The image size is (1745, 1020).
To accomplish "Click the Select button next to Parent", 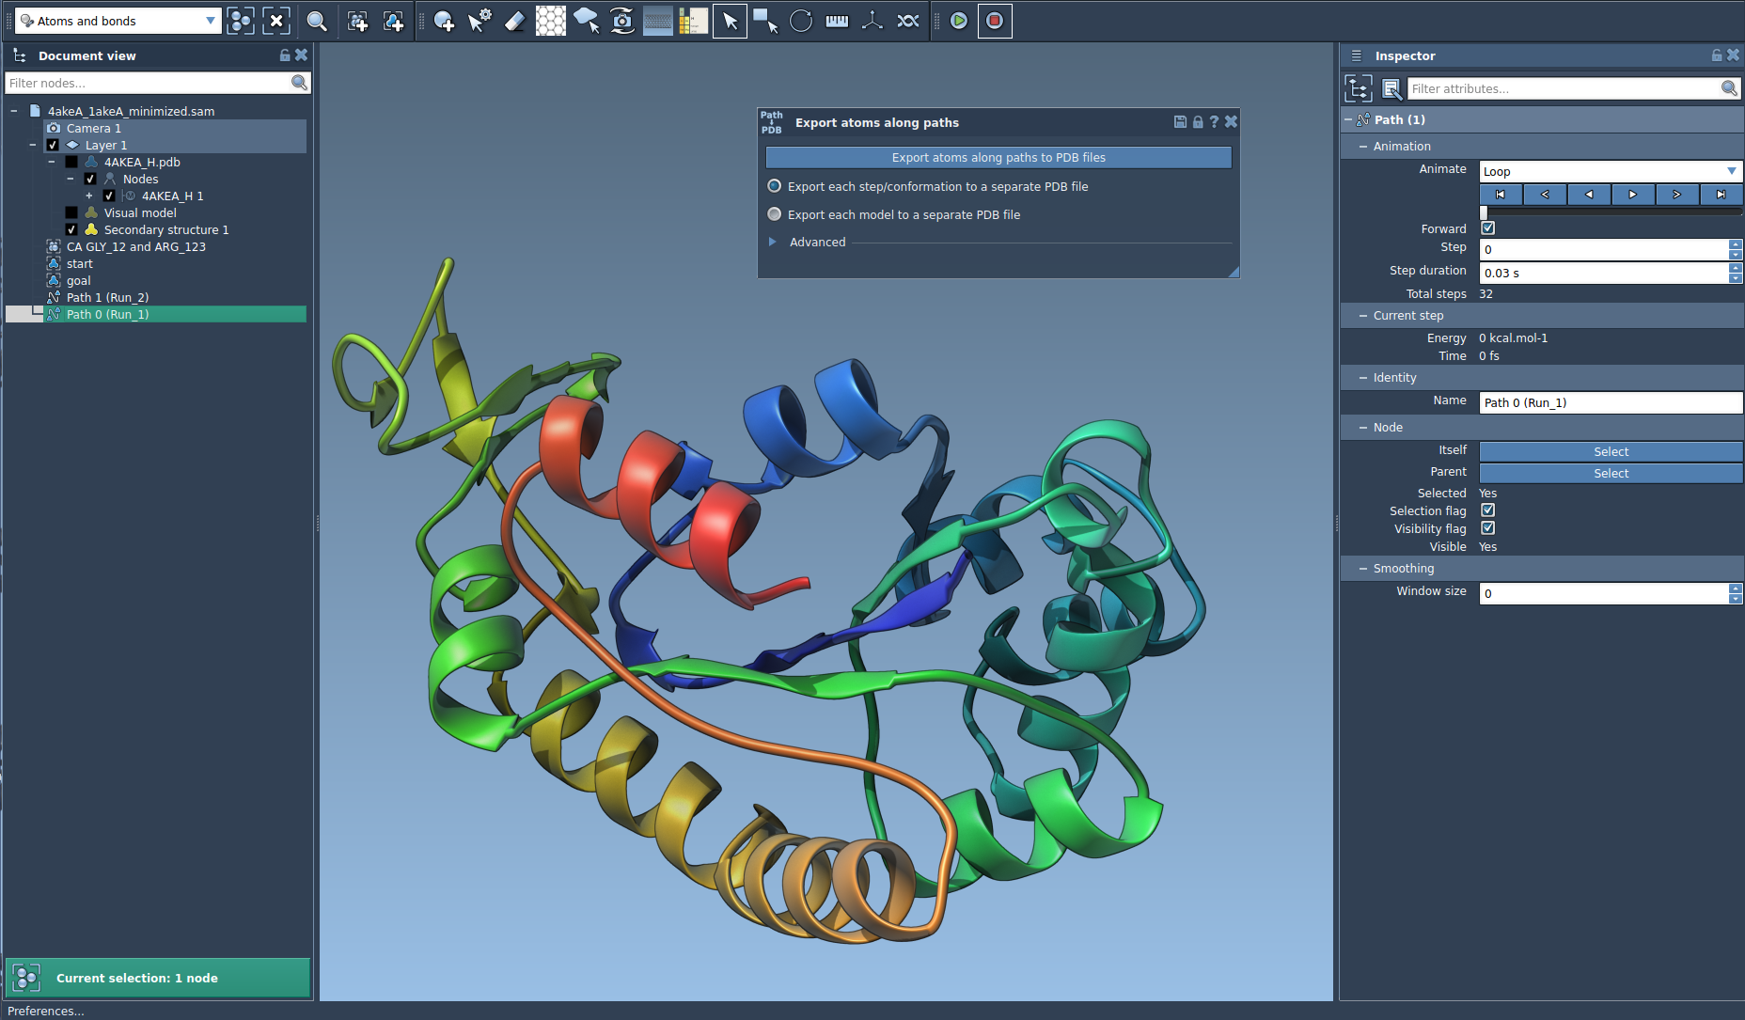I will tap(1611, 474).
